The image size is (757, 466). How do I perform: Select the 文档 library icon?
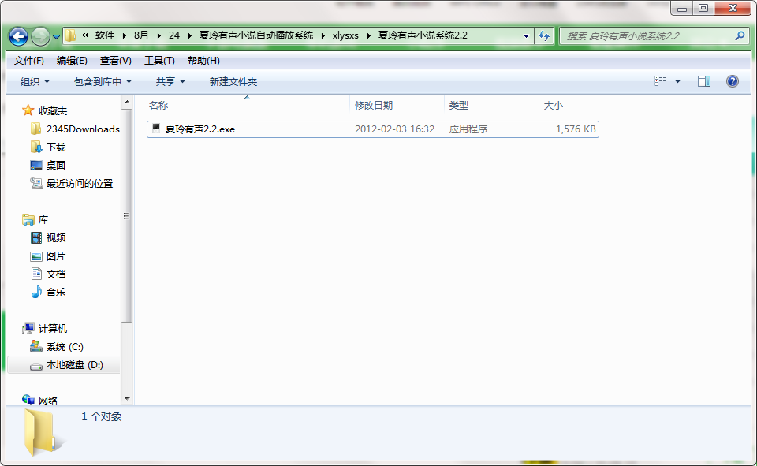point(37,273)
